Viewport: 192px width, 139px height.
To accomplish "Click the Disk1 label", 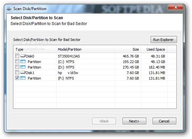I will pos(30,73).
